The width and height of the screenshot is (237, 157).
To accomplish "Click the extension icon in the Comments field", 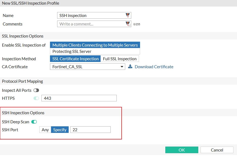I will pos(128,24).
